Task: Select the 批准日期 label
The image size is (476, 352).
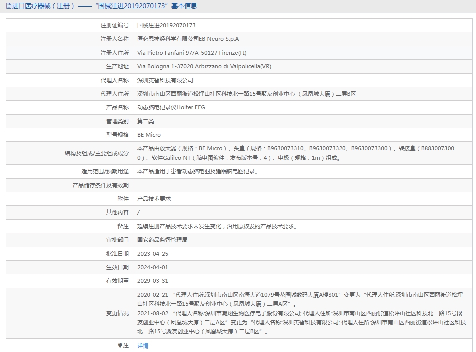Action: click(117, 254)
